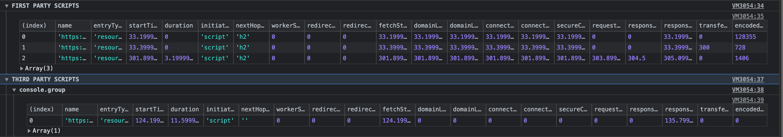The width and height of the screenshot is (783, 137).
Task: Select the 'https:… name in first party row 2
Action: tap(72, 58)
